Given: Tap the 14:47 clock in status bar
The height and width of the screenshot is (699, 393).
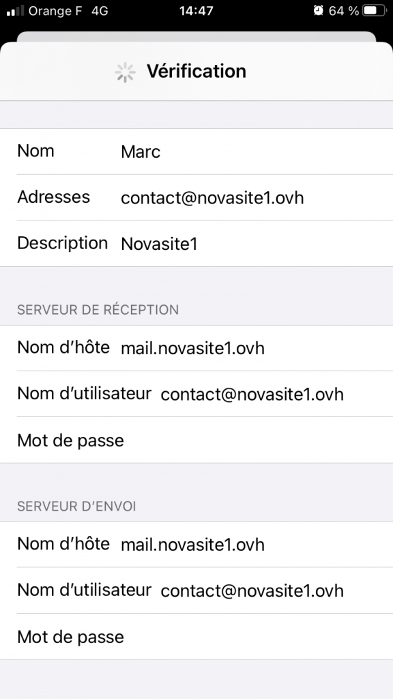Looking at the screenshot, I should 196,11.
